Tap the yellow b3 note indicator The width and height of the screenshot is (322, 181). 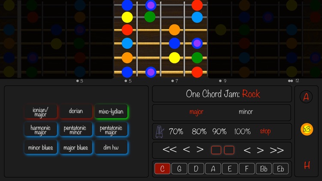307,129
